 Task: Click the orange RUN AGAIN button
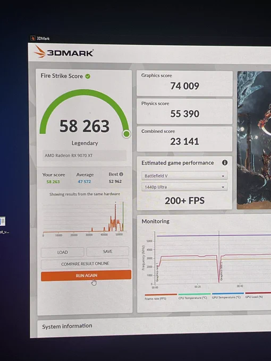pos(86,276)
